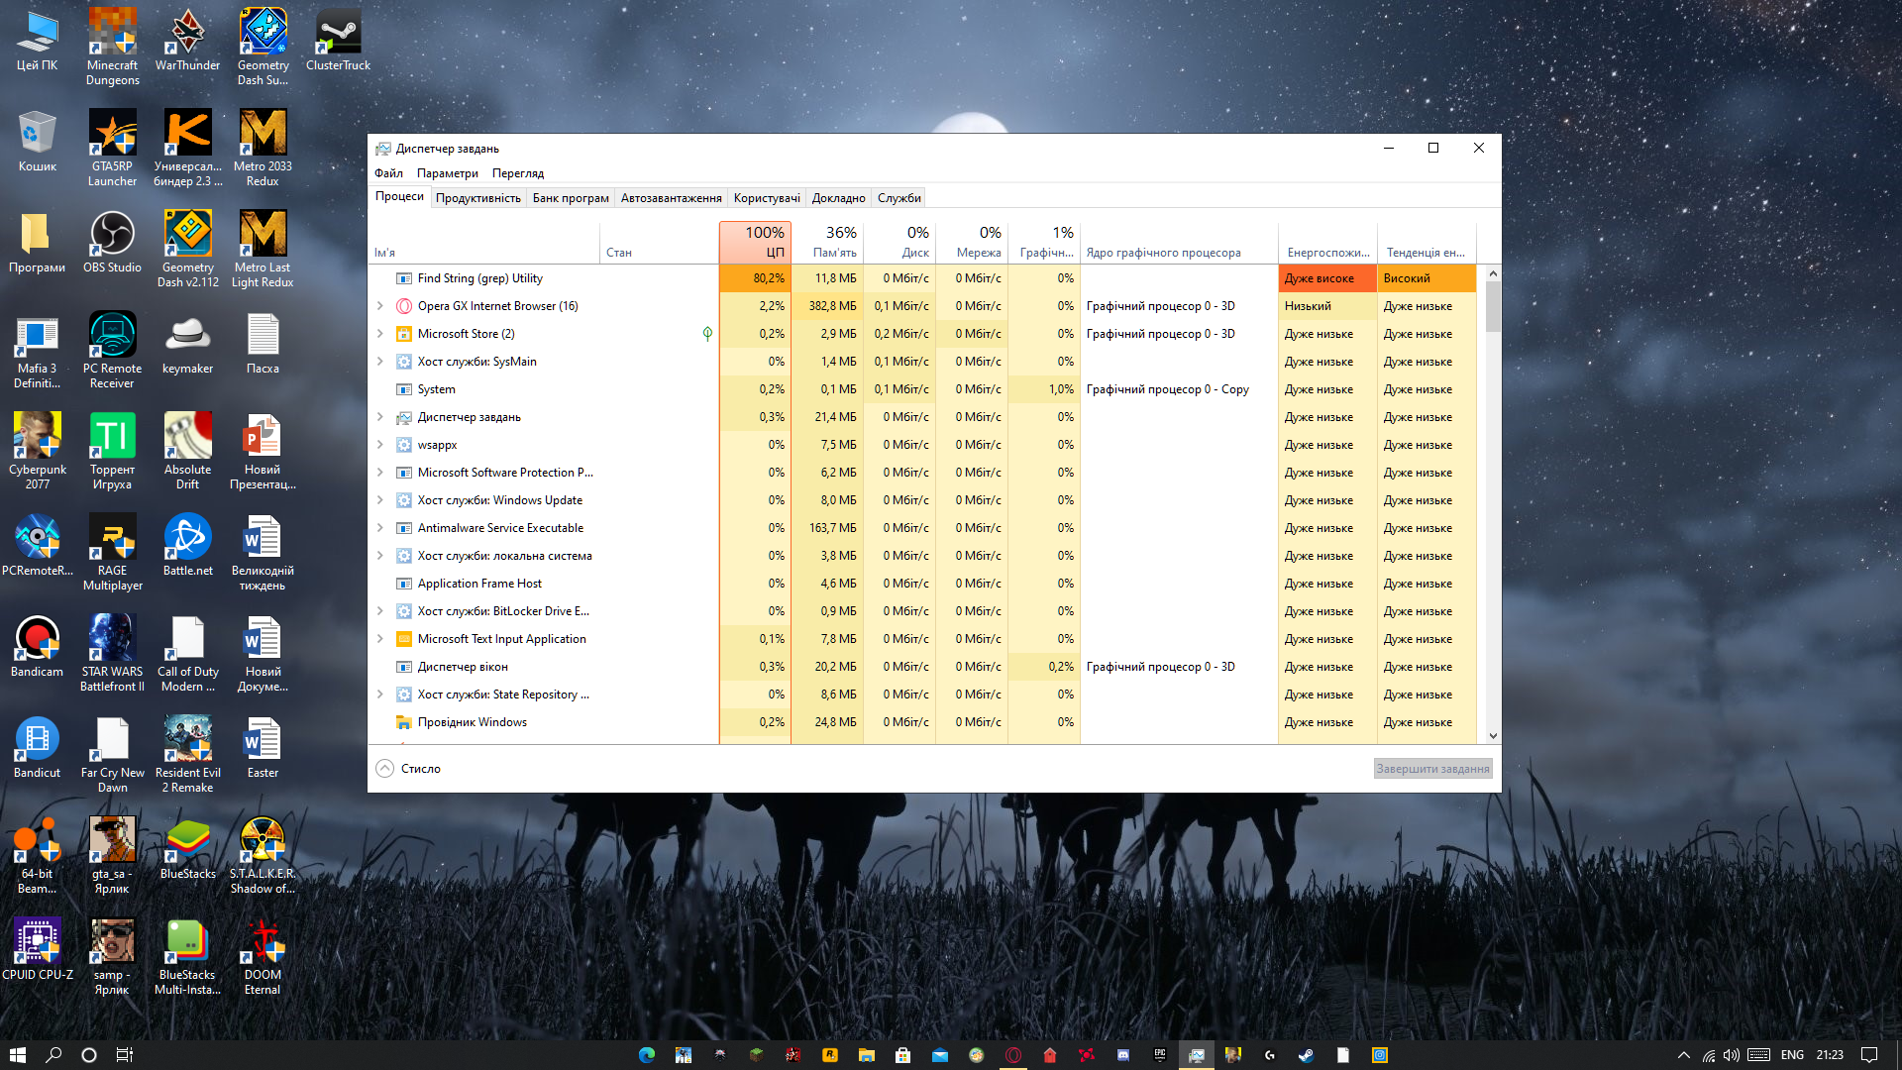Expand the Antimalware Service Executable row
Image resolution: width=1902 pixels, height=1070 pixels.
coord(380,528)
